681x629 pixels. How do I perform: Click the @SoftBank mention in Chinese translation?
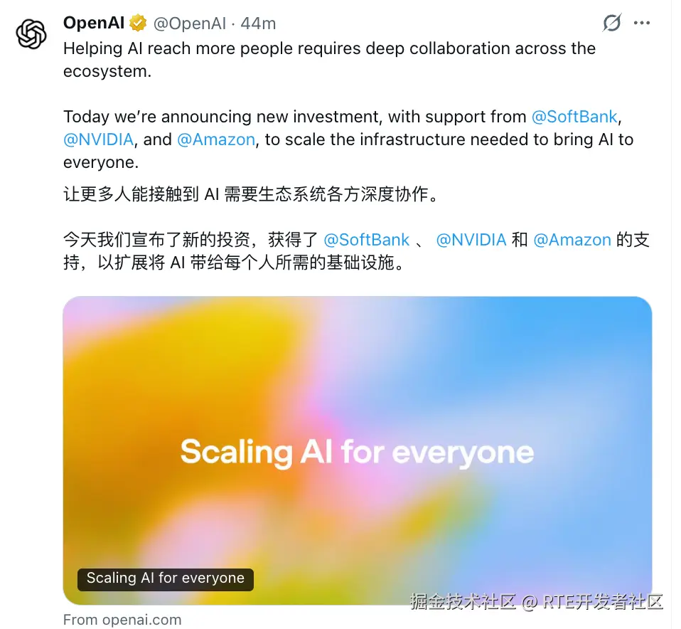tap(367, 240)
